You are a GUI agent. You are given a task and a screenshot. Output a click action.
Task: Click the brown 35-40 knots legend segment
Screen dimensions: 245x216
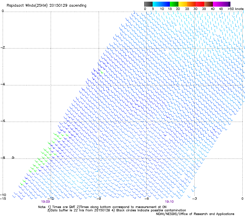[209, 4]
